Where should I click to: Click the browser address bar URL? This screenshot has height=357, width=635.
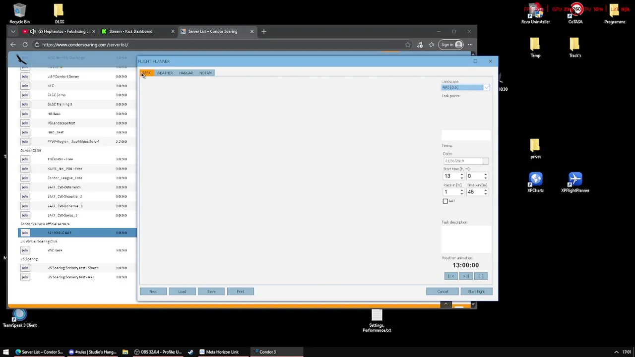point(85,45)
